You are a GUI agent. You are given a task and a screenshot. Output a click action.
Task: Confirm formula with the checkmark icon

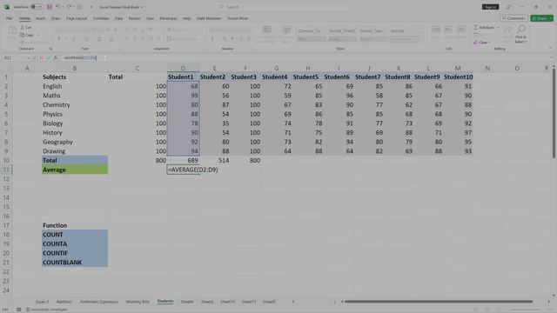pos(49,58)
